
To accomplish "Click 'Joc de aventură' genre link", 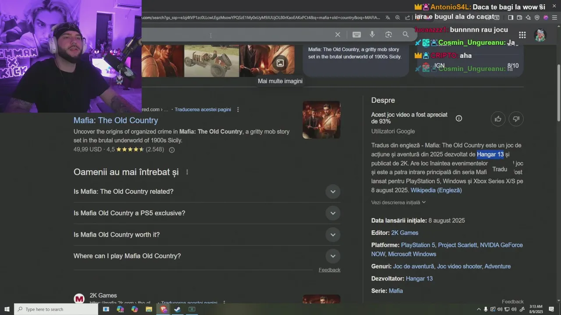I will pos(414,266).
